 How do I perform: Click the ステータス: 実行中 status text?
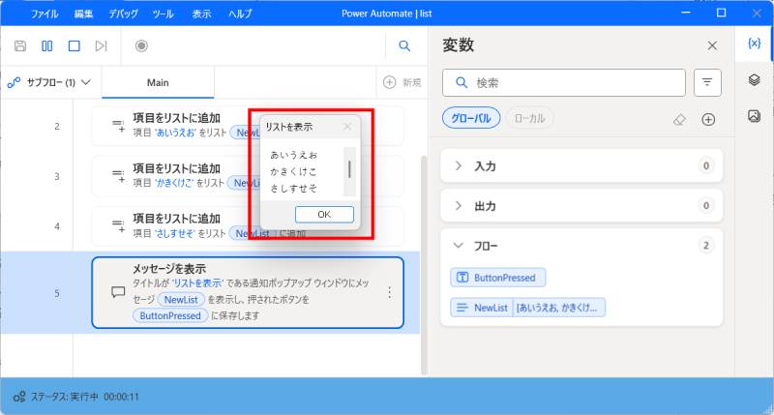click(64, 397)
